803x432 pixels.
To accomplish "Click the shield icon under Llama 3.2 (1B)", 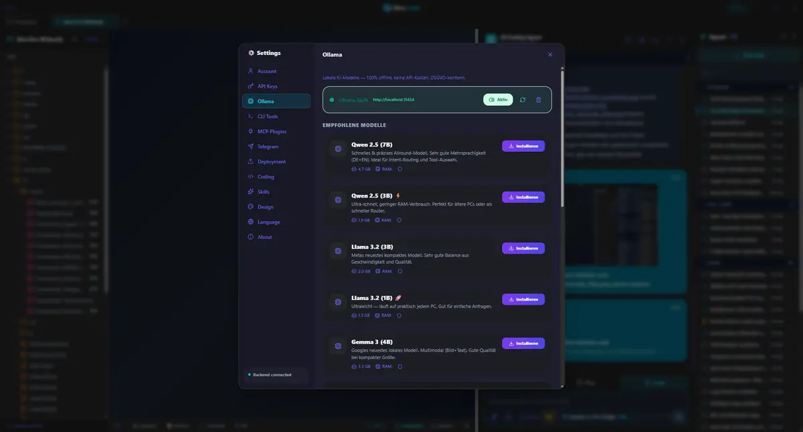I will (399, 315).
